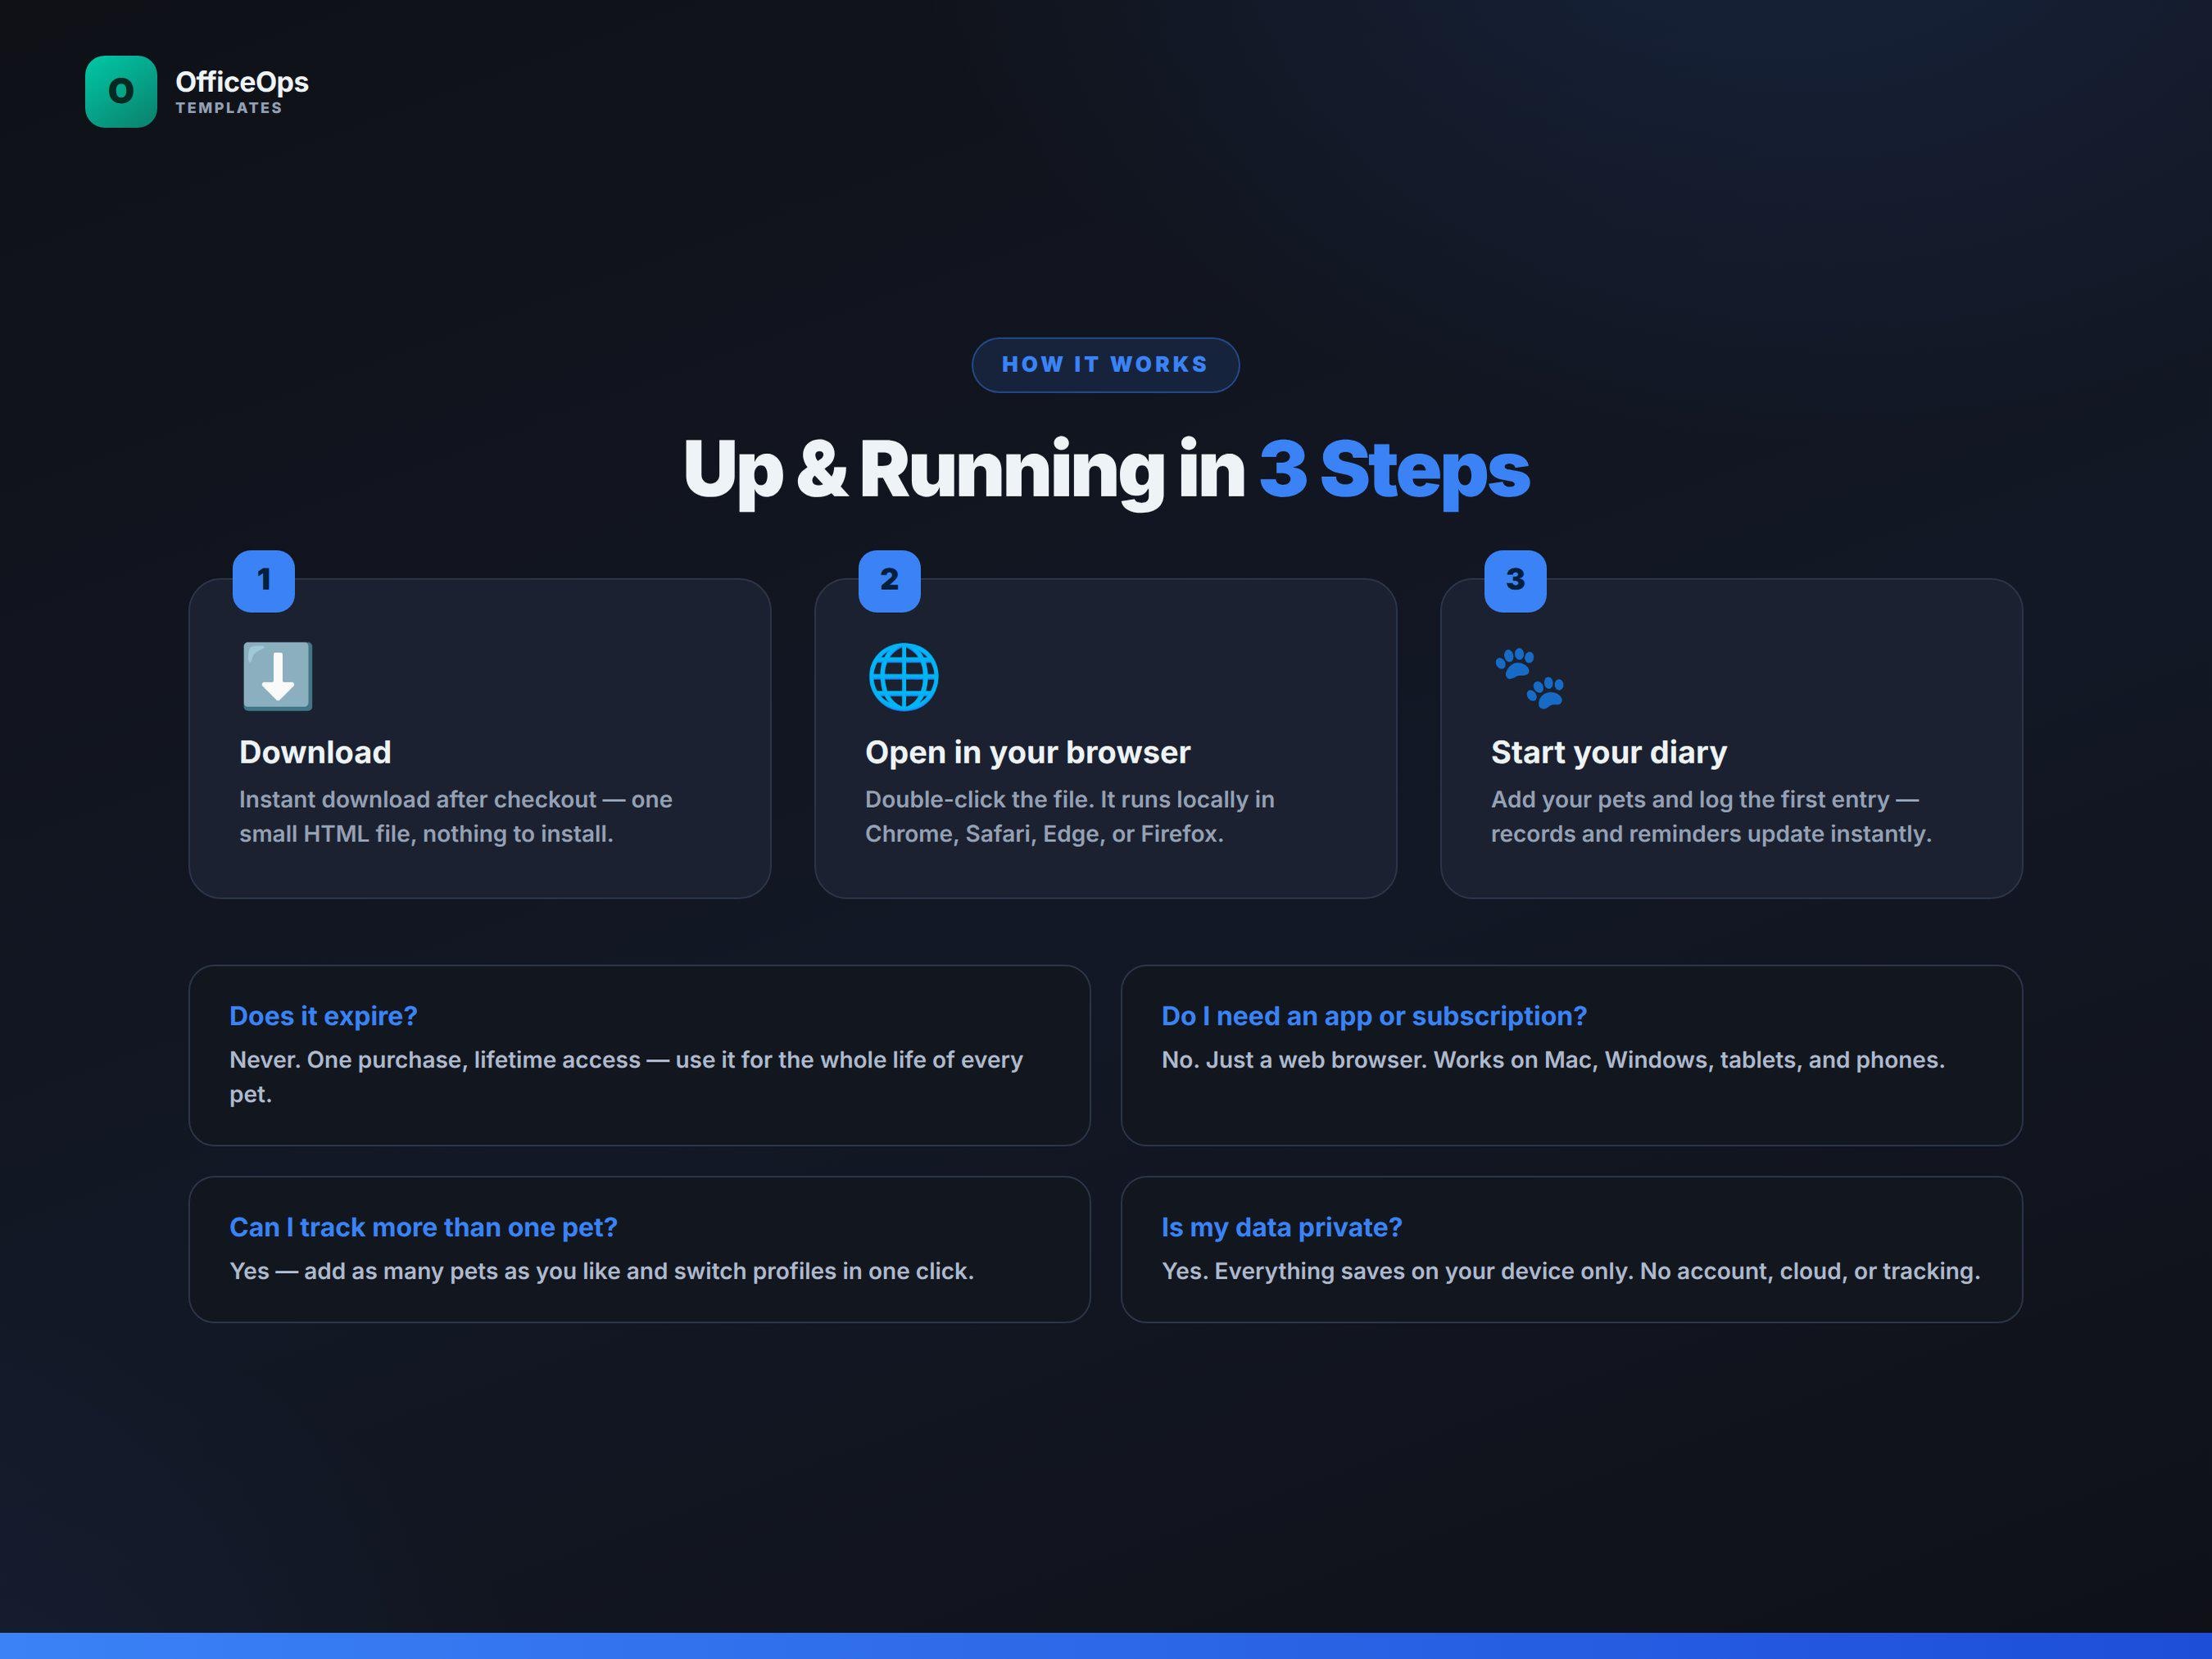This screenshot has width=2212, height=1659.
Task: Click the blue gradient bar at page bottom
Action: coord(1106,1646)
